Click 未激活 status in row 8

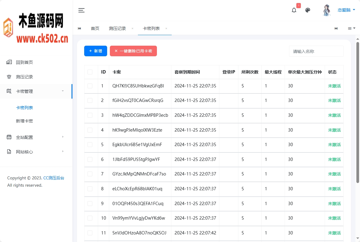point(334,188)
